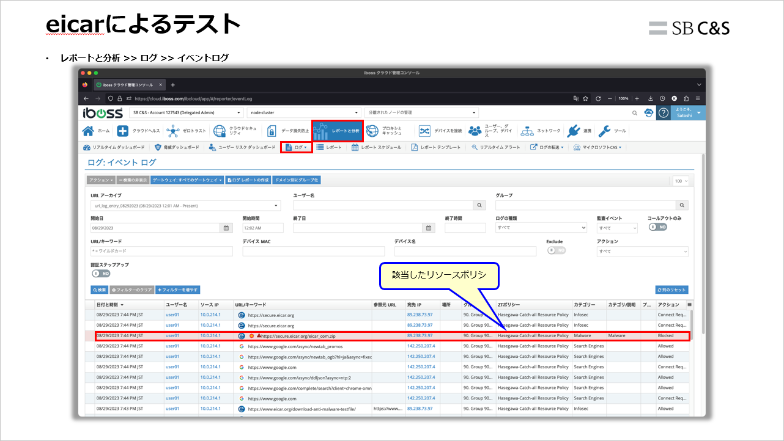The image size is (784, 441).
Task: Click 列のリセット button
Action: (x=671, y=290)
